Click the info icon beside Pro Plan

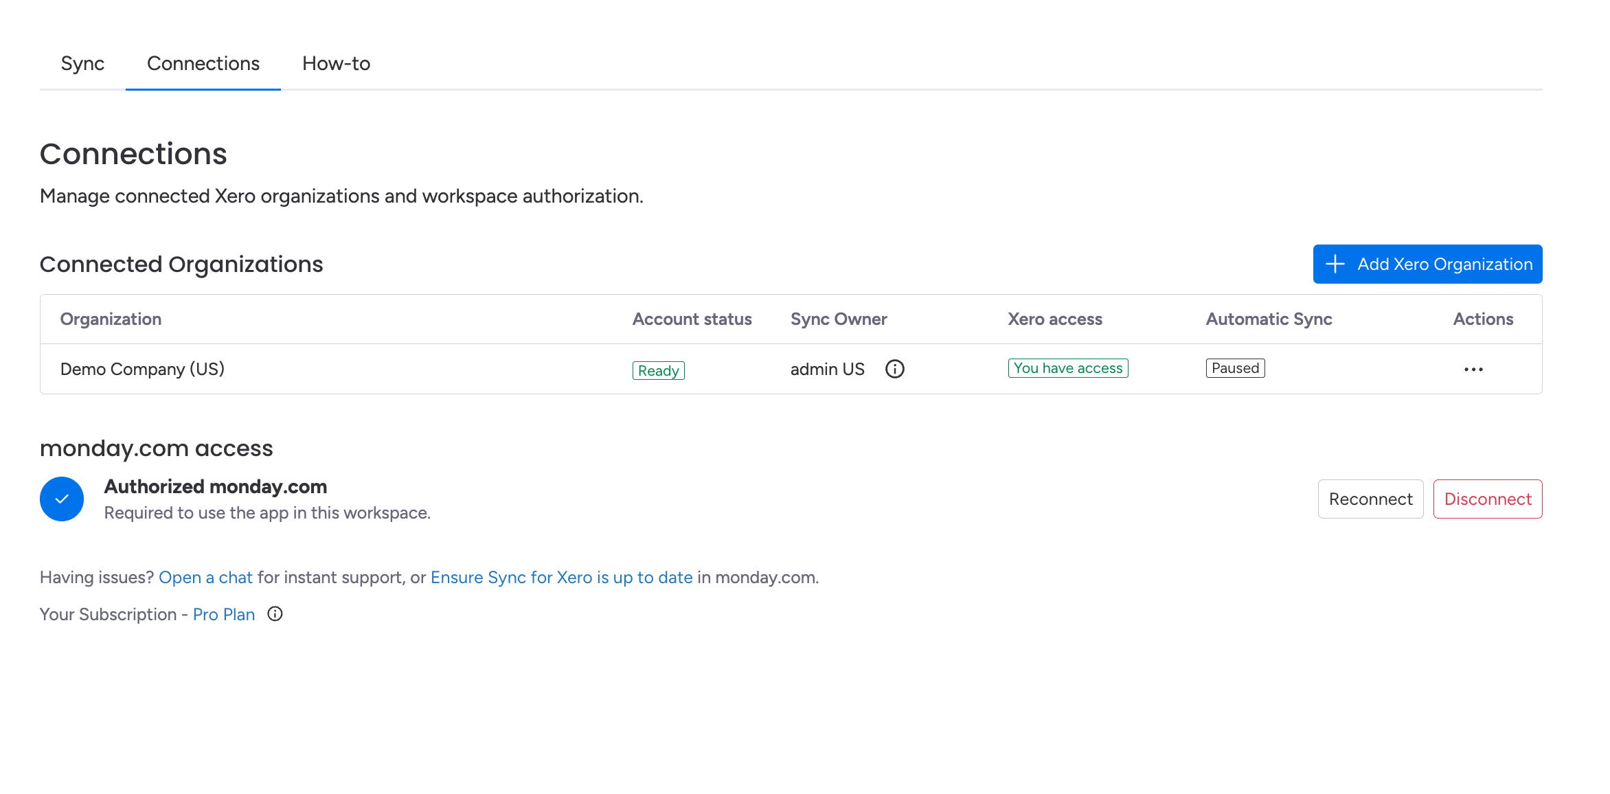pos(275,614)
